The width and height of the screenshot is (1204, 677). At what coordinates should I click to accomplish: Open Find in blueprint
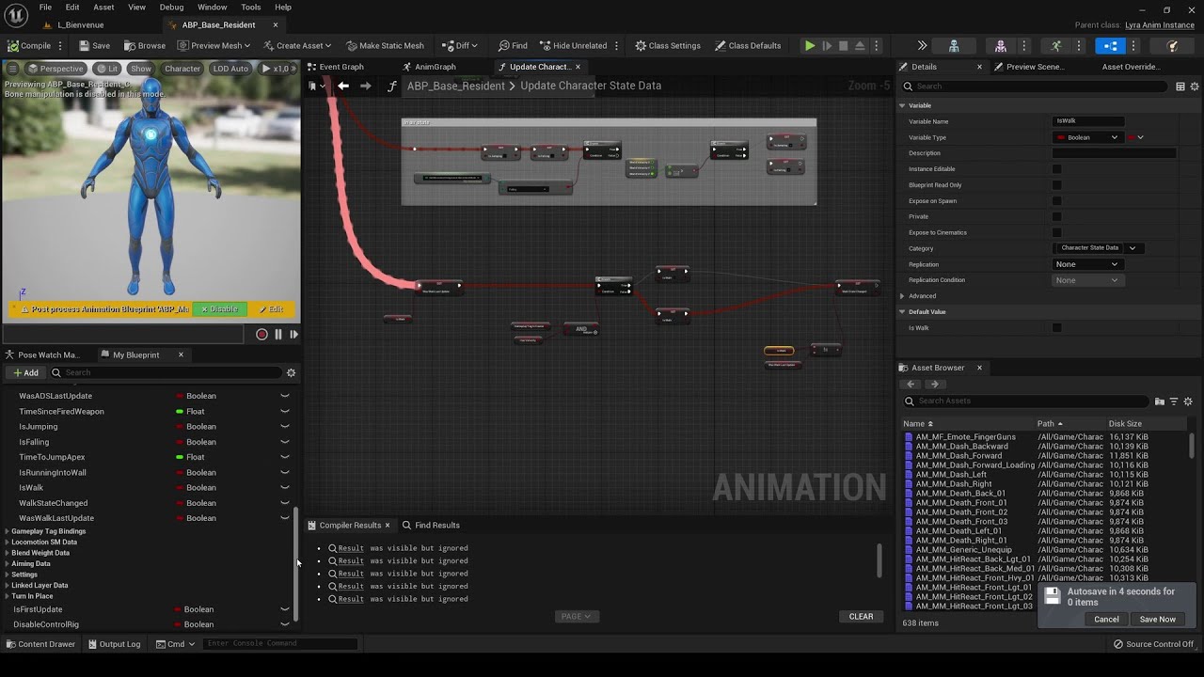click(513, 45)
